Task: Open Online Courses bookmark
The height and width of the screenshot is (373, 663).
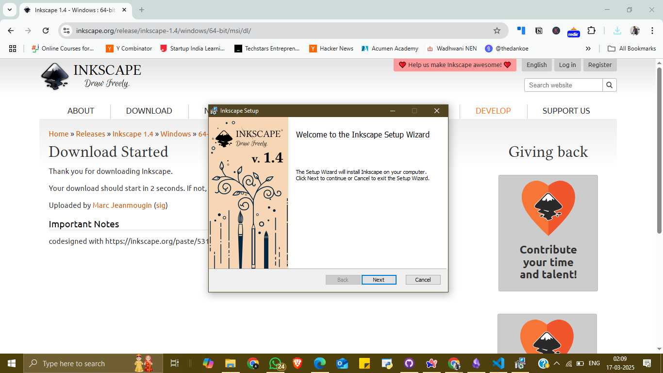Action: [x=63, y=49]
